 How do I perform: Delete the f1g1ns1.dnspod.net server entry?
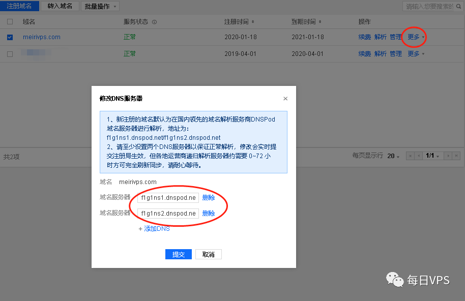pyautogui.click(x=209, y=198)
